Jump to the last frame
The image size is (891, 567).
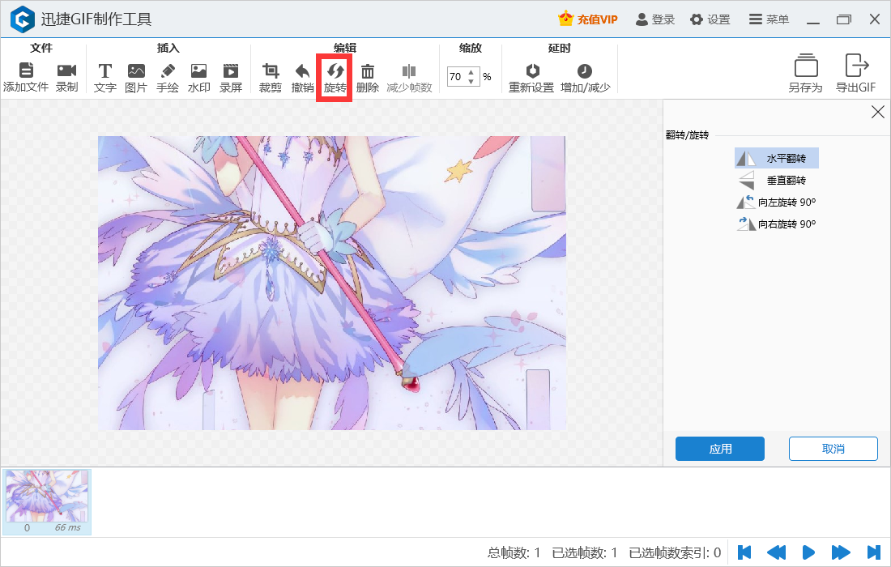(873, 552)
